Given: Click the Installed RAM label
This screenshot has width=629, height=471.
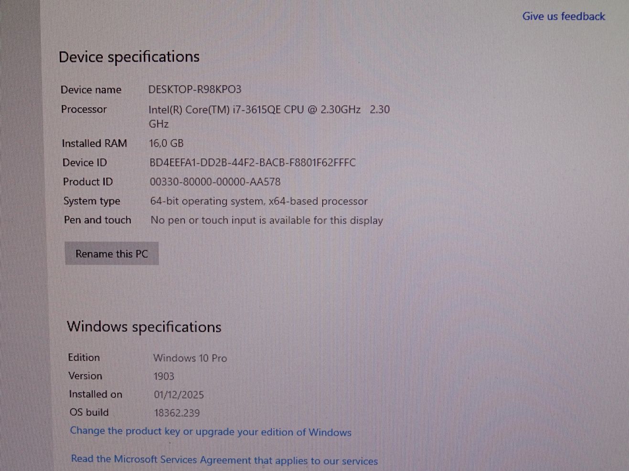Looking at the screenshot, I should click(94, 143).
